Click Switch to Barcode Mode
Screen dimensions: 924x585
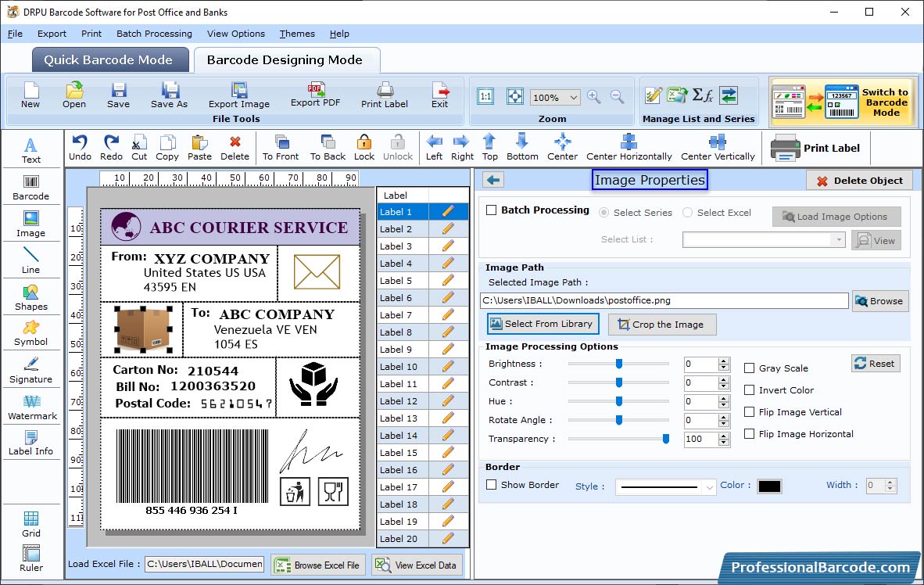(x=842, y=102)
